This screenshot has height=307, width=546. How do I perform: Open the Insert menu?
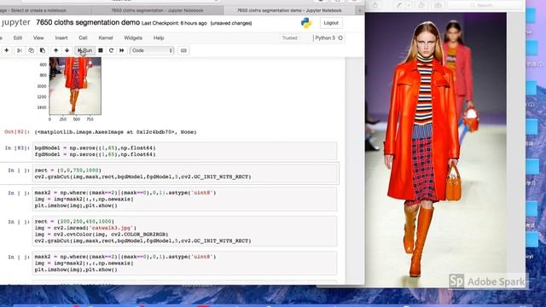(61, 38)
